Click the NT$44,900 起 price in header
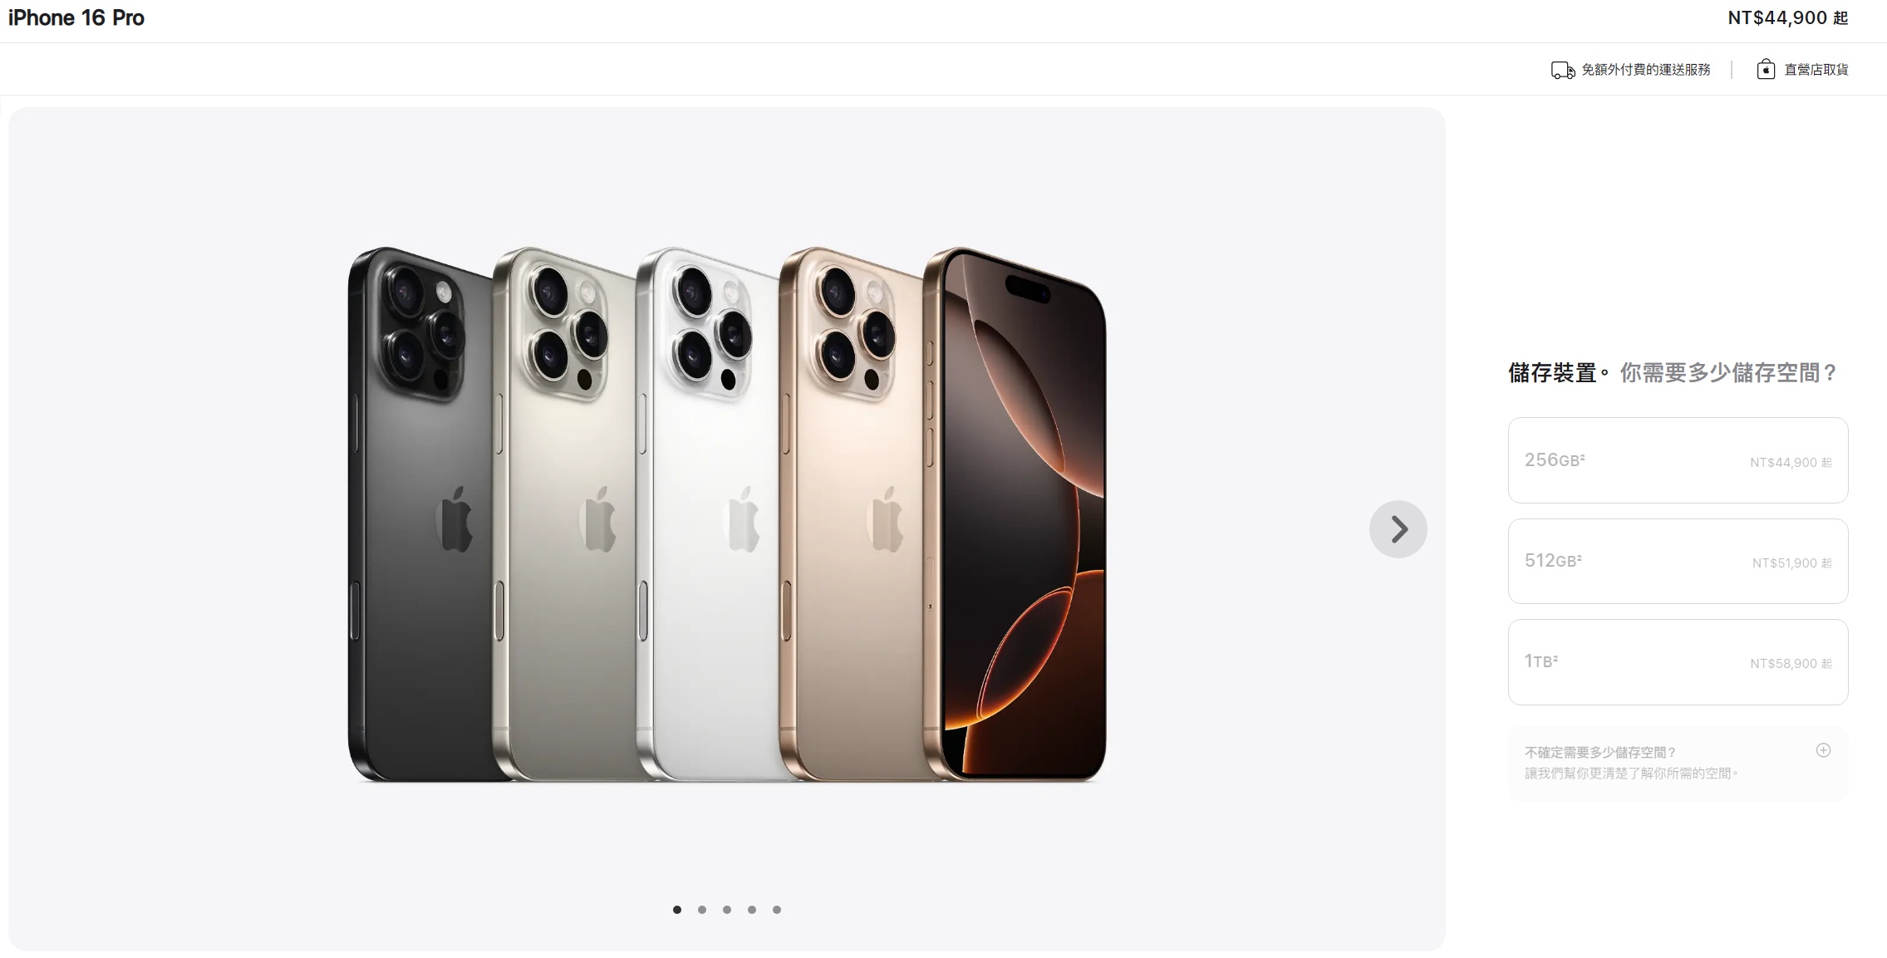 click(x=1788, y=18)
